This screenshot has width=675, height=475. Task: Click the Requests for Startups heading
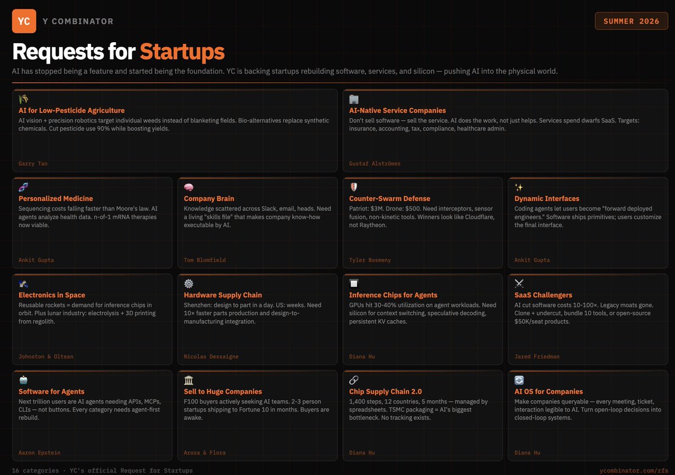point(118,52)
